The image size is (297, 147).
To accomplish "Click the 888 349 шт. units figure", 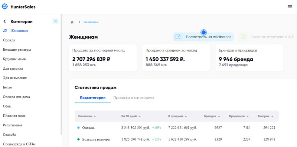I will tap(156, 65).
